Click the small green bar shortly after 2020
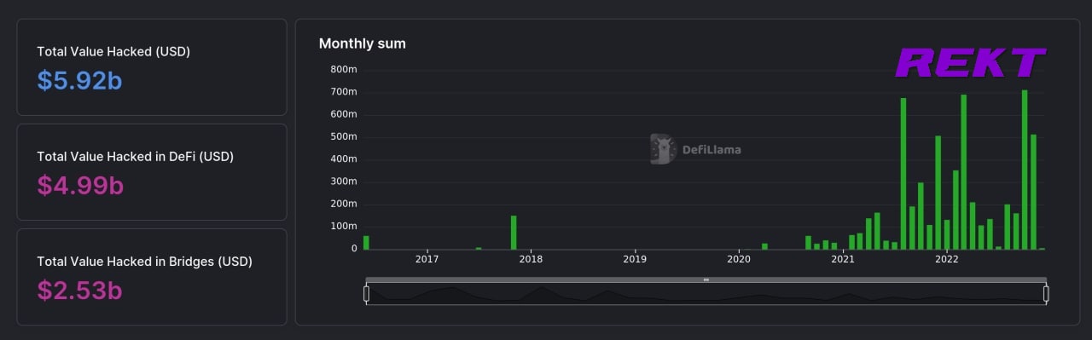Image resolution: width=1092 pixels, height=340 pixels. (x=764, y=246)
